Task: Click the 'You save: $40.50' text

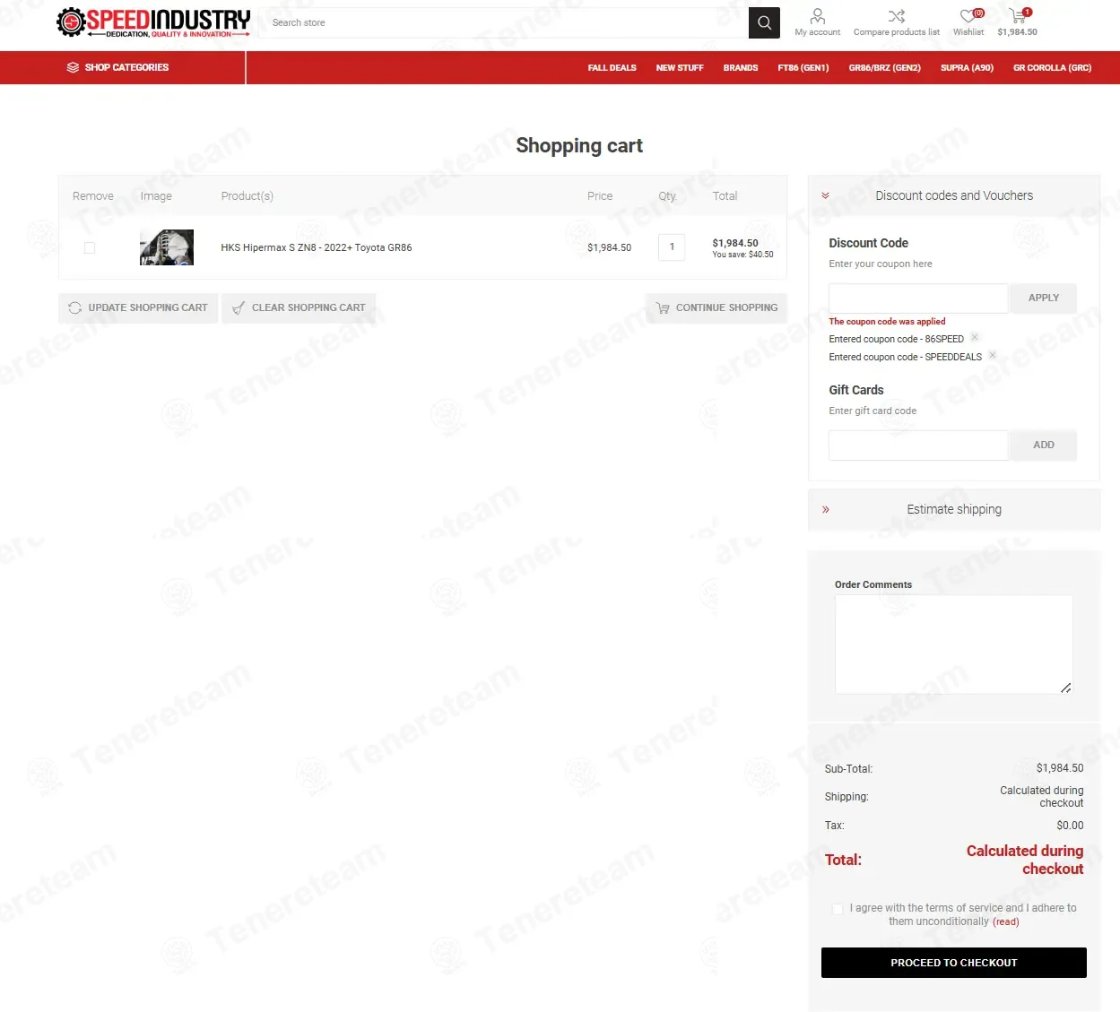Action: pyautogui.click(x=742, y=255)
